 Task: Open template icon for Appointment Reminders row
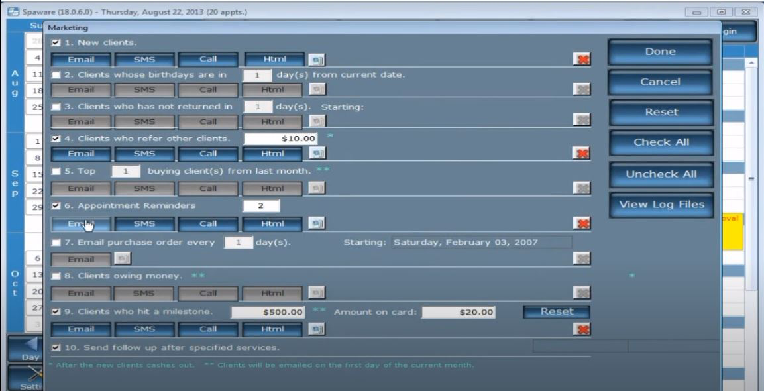pos(317,223)
